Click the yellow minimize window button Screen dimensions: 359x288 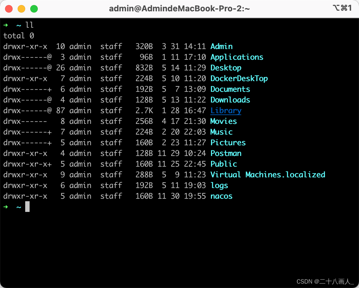click(21, 9)
